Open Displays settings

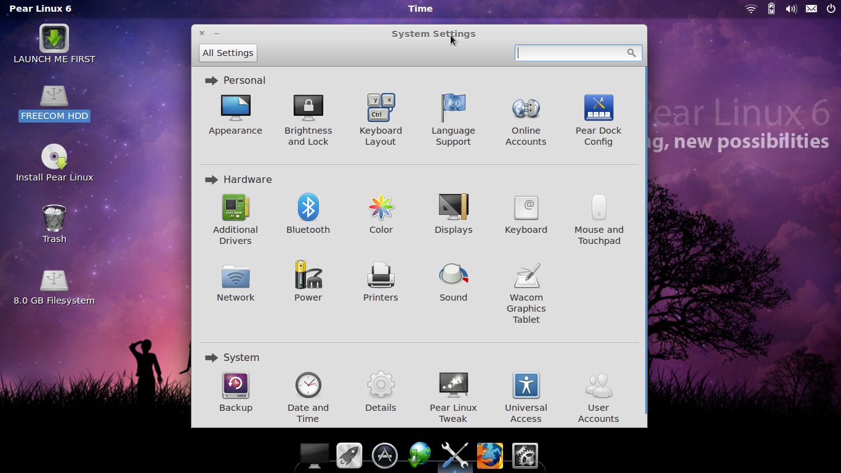[453, 214]
